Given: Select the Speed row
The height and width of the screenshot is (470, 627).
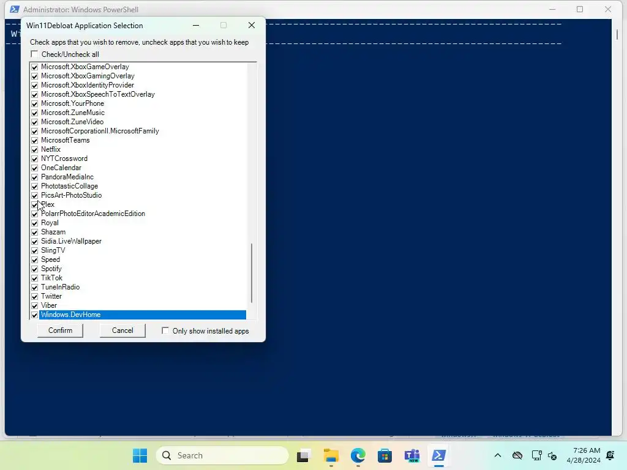Looking at the screenshot, I should (x=138, y=259).
